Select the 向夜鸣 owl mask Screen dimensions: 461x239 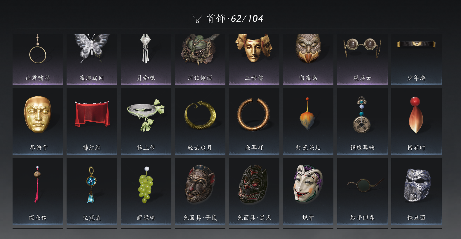point(308,59)
